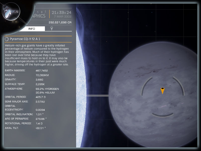Click the ORBITAL INCLINATION label

pos(19,114)
